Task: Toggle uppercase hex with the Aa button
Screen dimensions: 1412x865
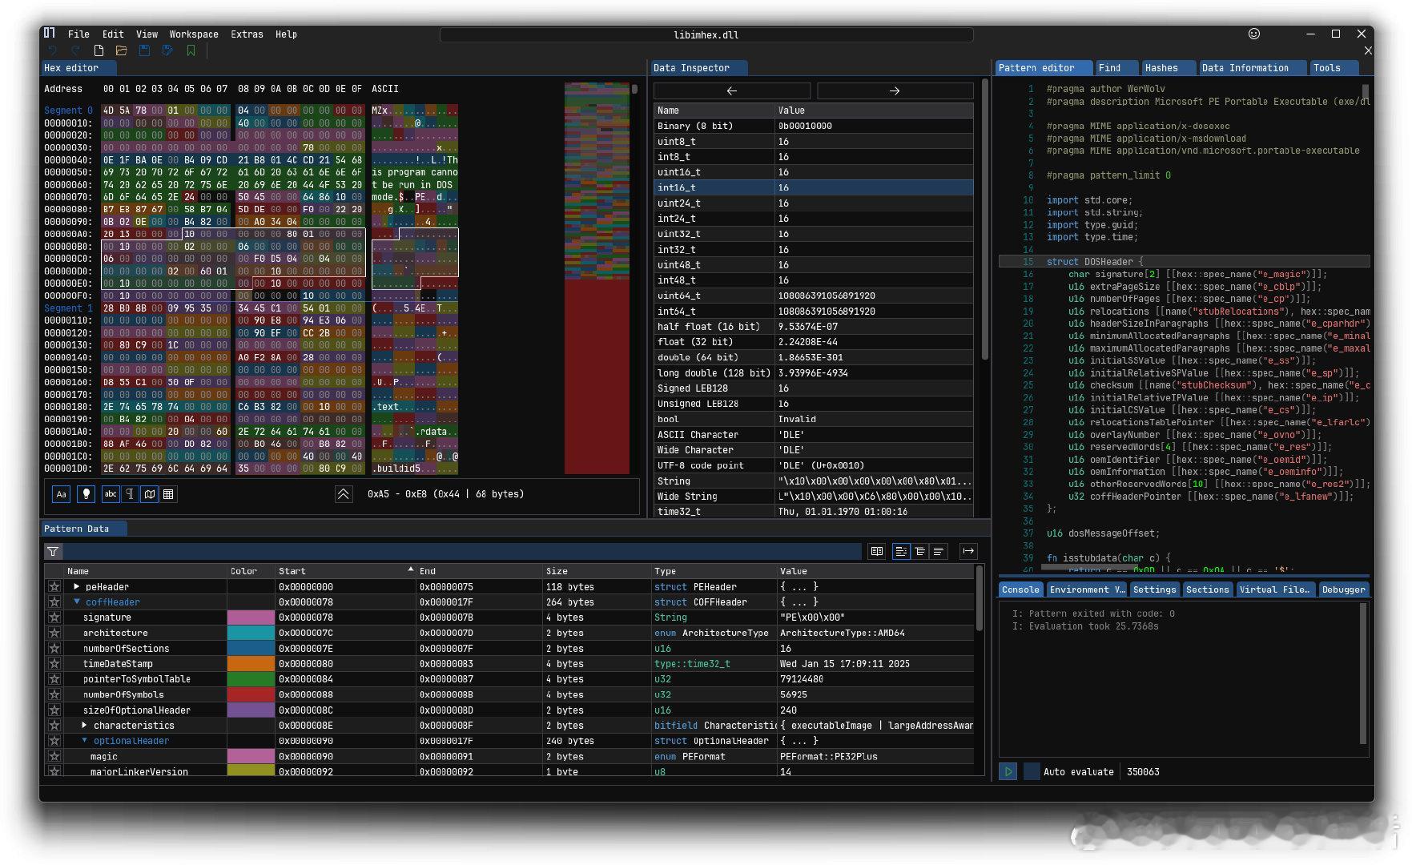Action: pyautogui.click(x=62, y=494)
